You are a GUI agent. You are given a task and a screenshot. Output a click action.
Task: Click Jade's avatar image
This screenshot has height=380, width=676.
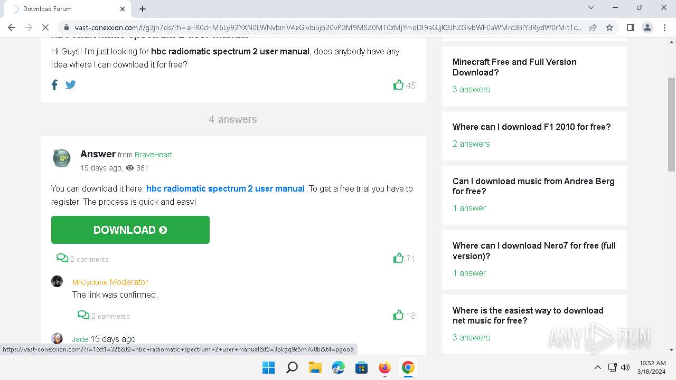[x=57, y=338]
